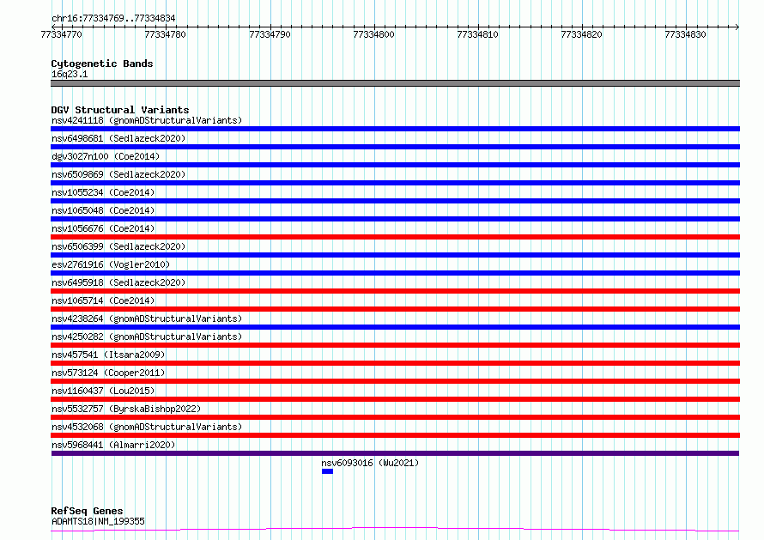Select nsv1065048 (Coe2014) label

click(x=103, y=210)
